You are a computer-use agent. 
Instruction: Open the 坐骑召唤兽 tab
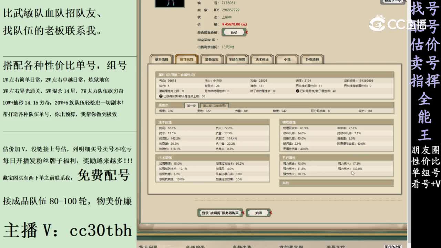click(237, 59)
